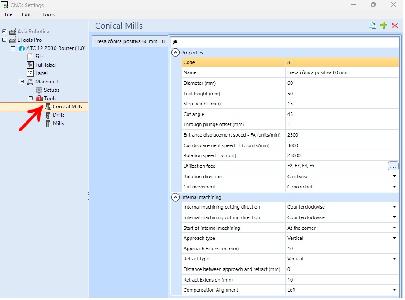Click Distance between approach and retract value

(x=343, y=270)
